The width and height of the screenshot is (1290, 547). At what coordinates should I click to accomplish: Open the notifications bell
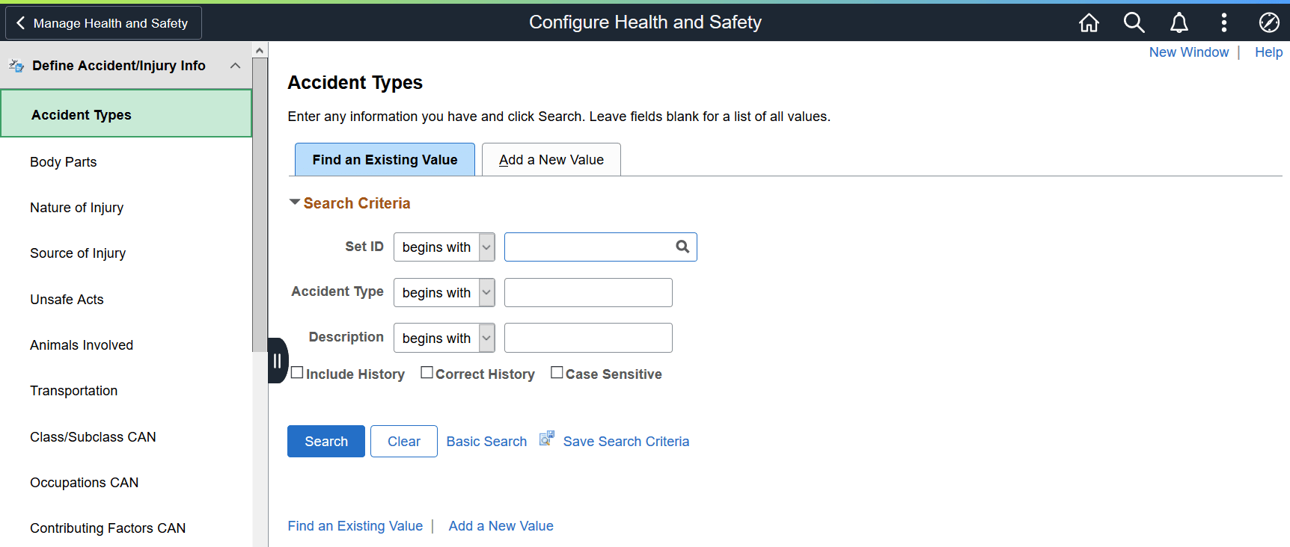1179,23
